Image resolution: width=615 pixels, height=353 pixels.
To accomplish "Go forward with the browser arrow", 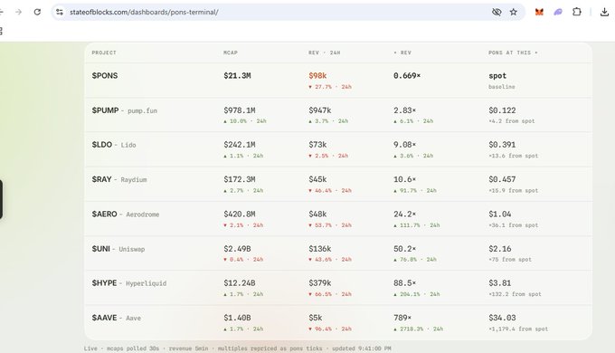I will tap(18, 12).
